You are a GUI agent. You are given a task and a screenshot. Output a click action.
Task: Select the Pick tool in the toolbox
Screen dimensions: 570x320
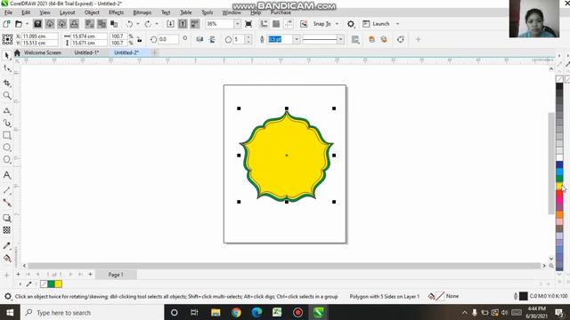point(6,55)
